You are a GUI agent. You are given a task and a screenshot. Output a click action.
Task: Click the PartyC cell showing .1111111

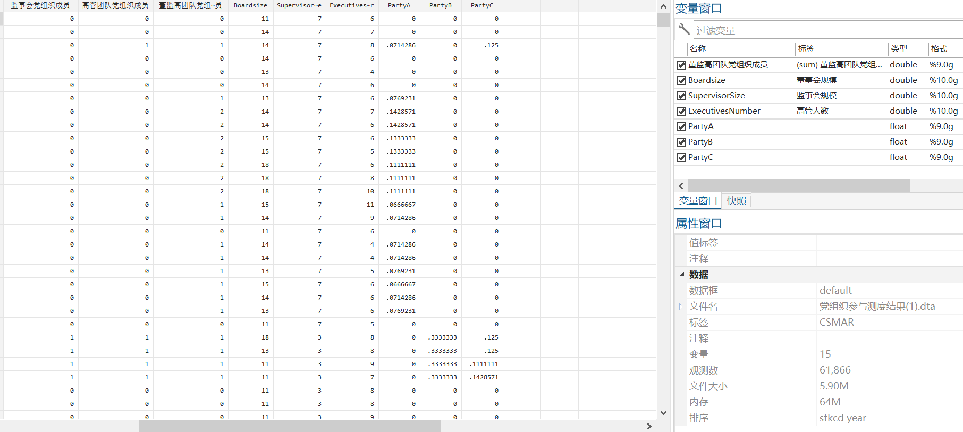pyautogui.click(x=482, y=364)
